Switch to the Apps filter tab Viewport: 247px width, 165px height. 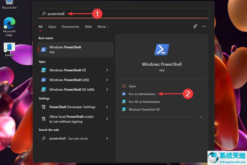(x=52, y=27)
